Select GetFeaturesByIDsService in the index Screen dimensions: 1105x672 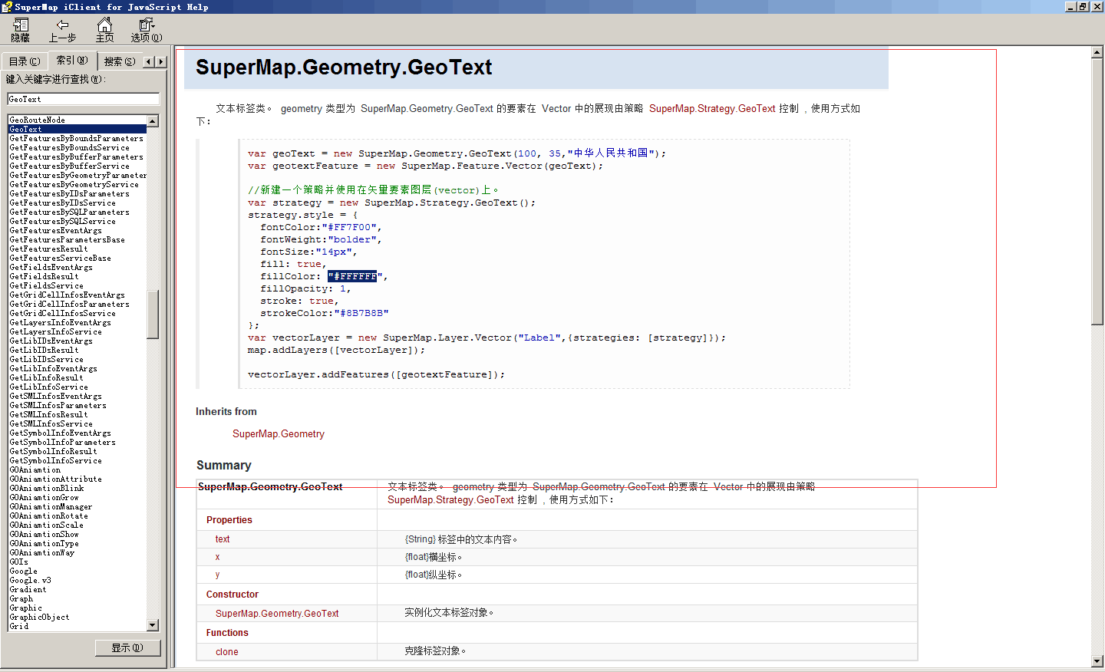coord(62,203)
